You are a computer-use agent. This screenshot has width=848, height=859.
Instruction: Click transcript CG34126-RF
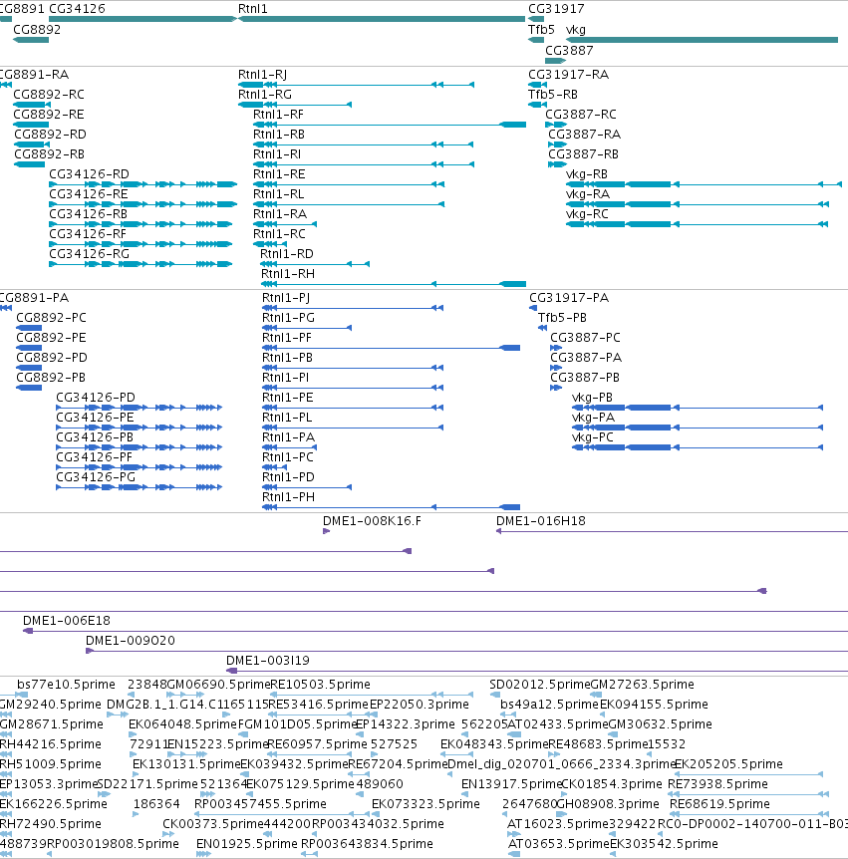coord(87,234)
